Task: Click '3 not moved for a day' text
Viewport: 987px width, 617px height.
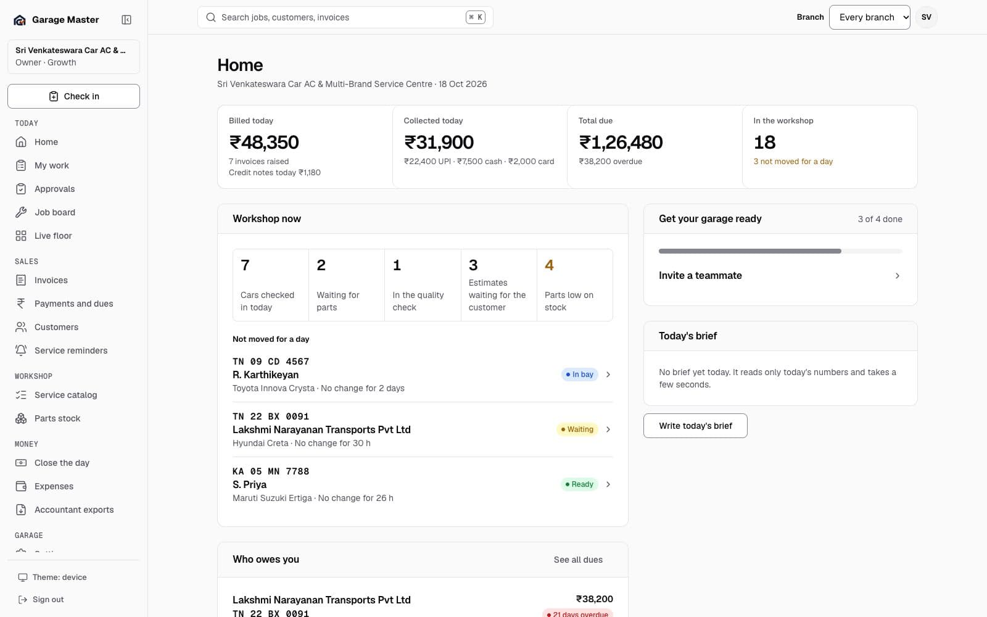Action: click(793, 162)
